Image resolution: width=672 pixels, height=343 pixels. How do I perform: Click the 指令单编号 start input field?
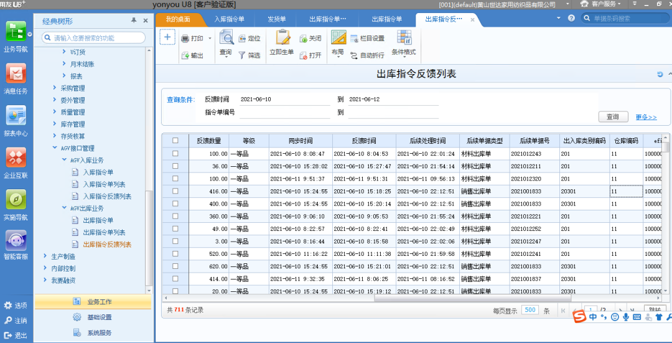point(284,113)
